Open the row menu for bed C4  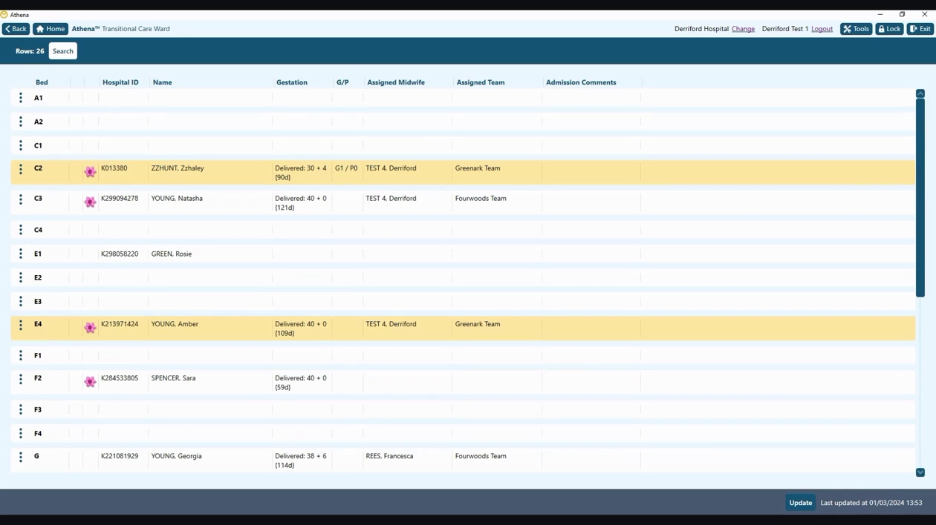[21, 230]
